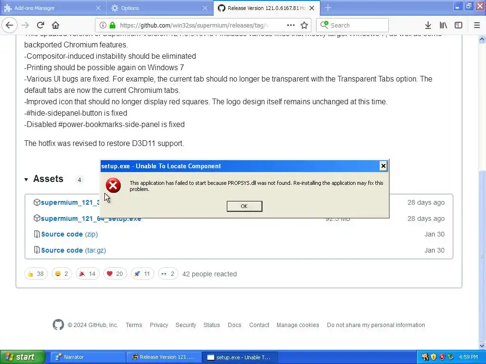Toggle the rocket reaction with 11
The width and height of the screenshot is (486, 364).
point(142,273)
